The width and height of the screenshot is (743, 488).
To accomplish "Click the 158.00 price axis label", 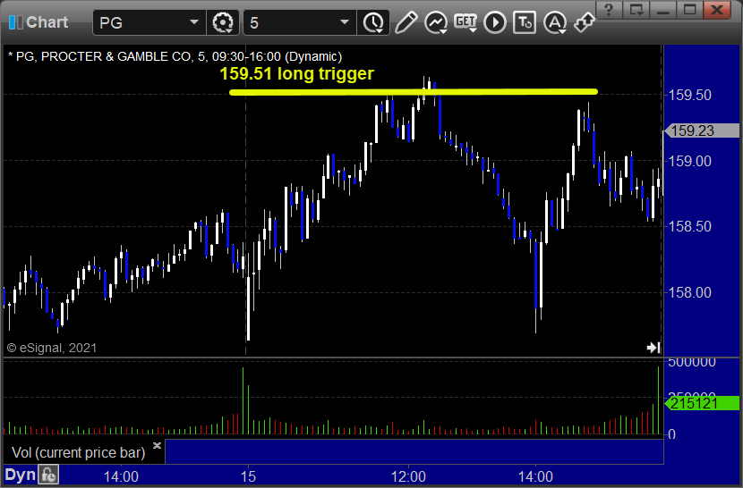I will [690, 292].
